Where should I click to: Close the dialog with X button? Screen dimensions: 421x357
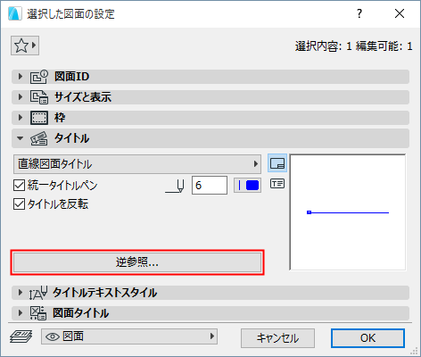coord(400,13)
